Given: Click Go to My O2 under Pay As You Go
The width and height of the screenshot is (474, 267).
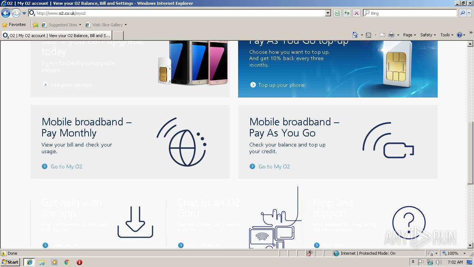Looking at the screenshot, I should click(274, 167).
